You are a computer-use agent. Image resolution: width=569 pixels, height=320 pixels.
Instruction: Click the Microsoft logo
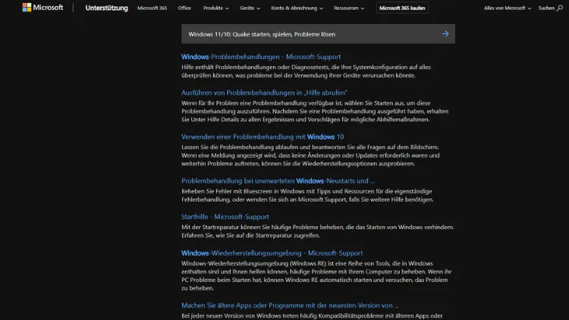pyautogui.click(x=42, y=8)
